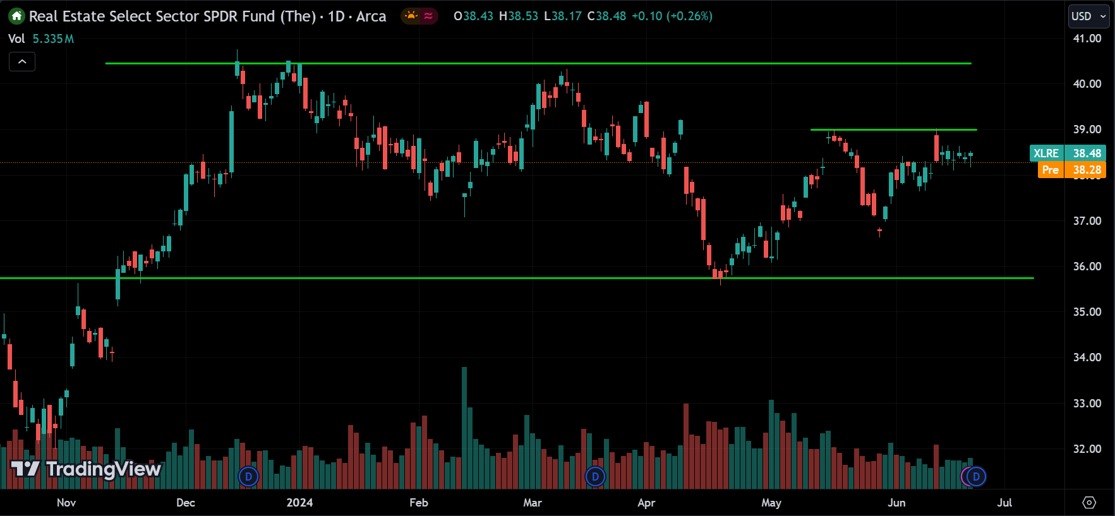Click the 34.00 price axis label
Viewport: 1115px width, 516px height.
point(1087,357)
